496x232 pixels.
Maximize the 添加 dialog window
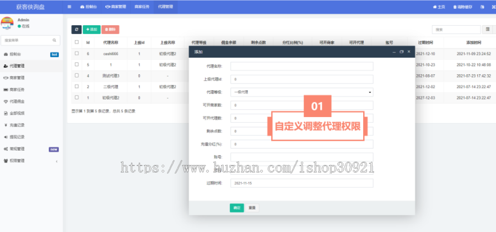coord(401,52)
